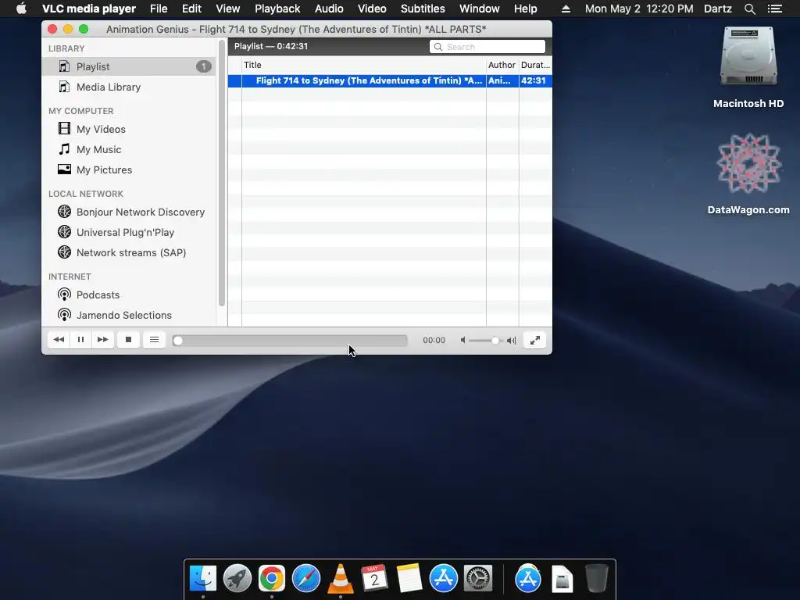Click the My Videos film icon
The image size is (800, 600).
pos(64,129)
